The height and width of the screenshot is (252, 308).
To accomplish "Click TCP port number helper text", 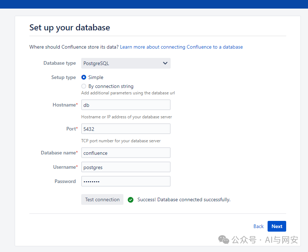I will pyautogui.click(x=121, y=141).
